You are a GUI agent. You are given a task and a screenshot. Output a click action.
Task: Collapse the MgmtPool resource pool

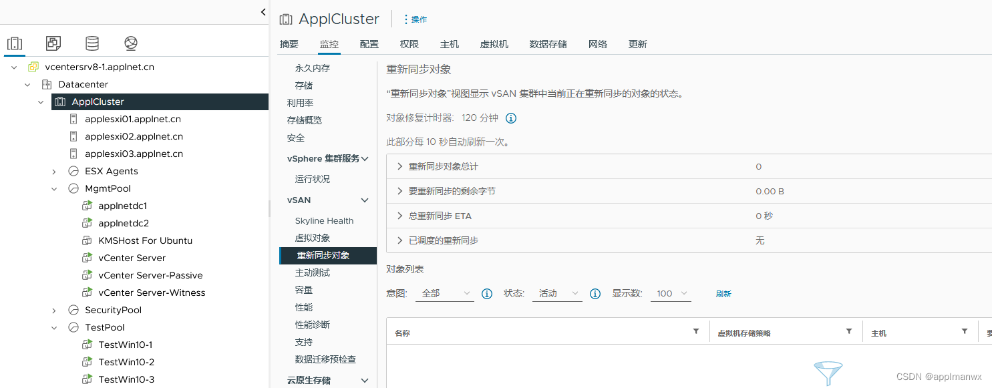[54, 188]
